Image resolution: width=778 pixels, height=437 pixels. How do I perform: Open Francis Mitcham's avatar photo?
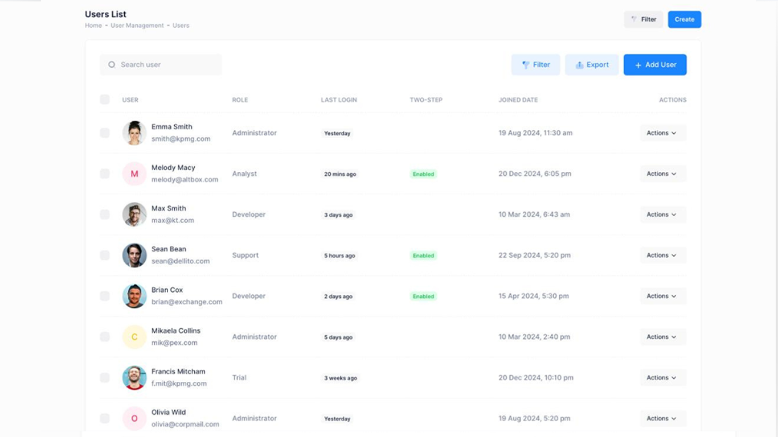tap(134, 378)
